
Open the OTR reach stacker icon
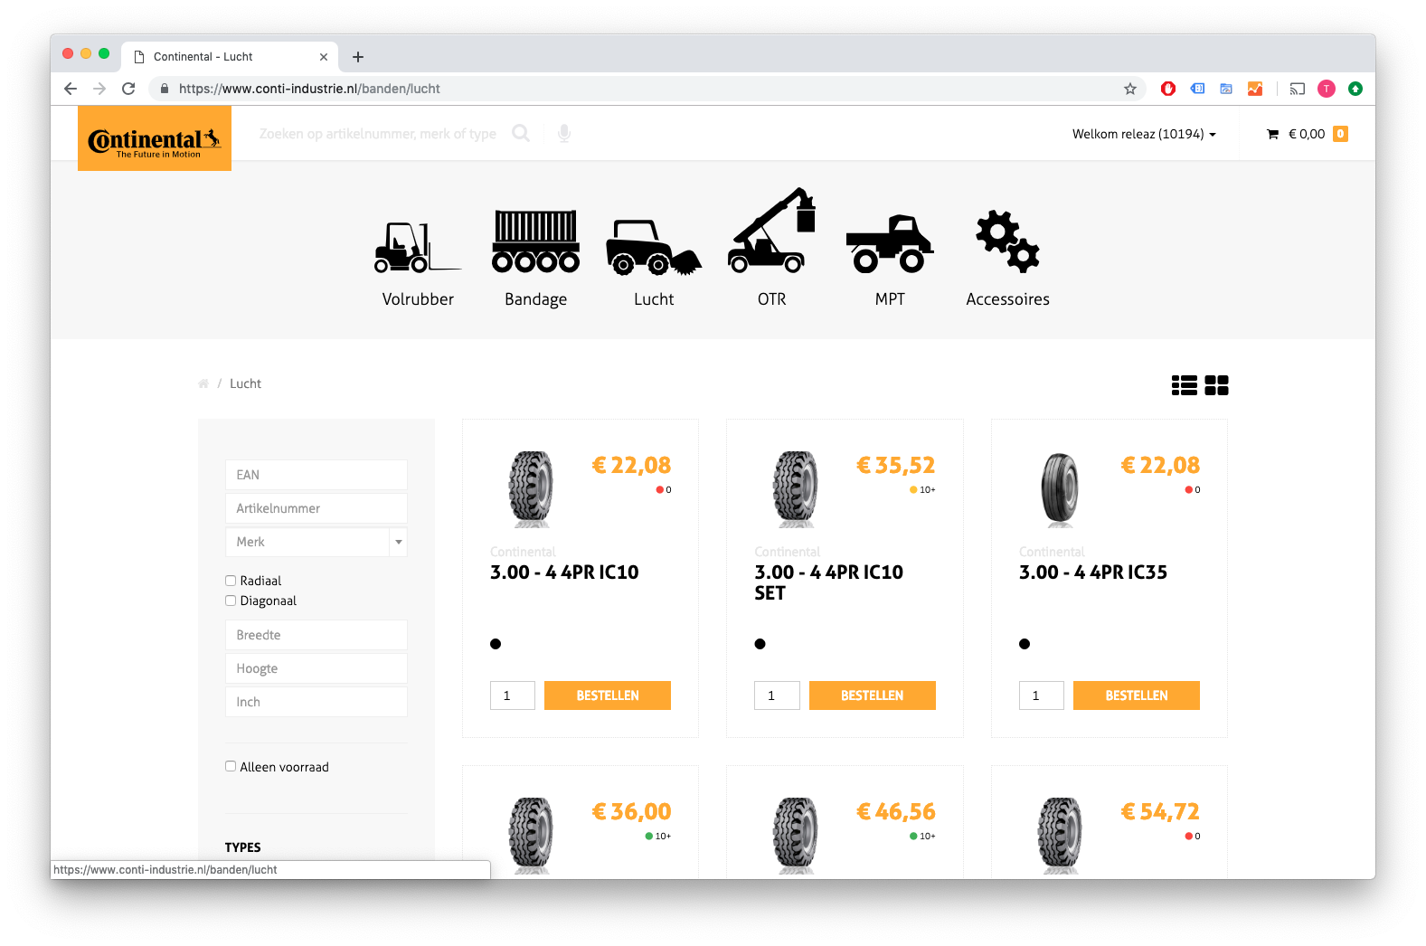click(772, 230)
